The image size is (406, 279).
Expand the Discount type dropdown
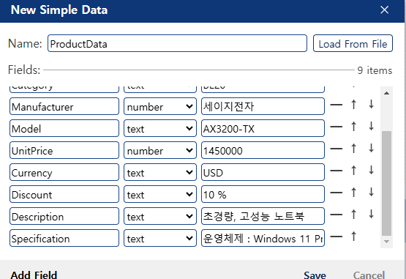pos(160,194)
